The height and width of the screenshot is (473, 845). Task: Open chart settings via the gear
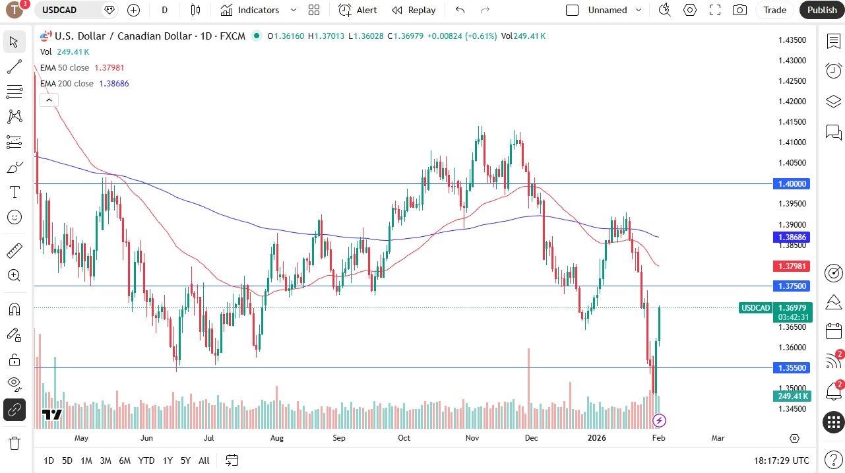click(689, 10)
